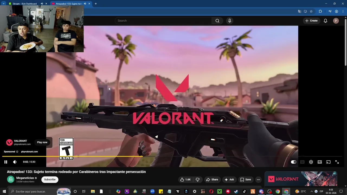
Task: Close the Atrapados YouTube tab
Action: point(89,4)
